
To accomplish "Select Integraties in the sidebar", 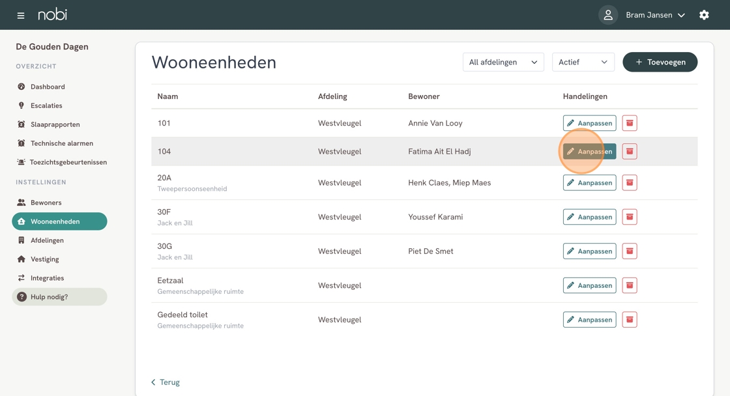I will pos(47,278).
